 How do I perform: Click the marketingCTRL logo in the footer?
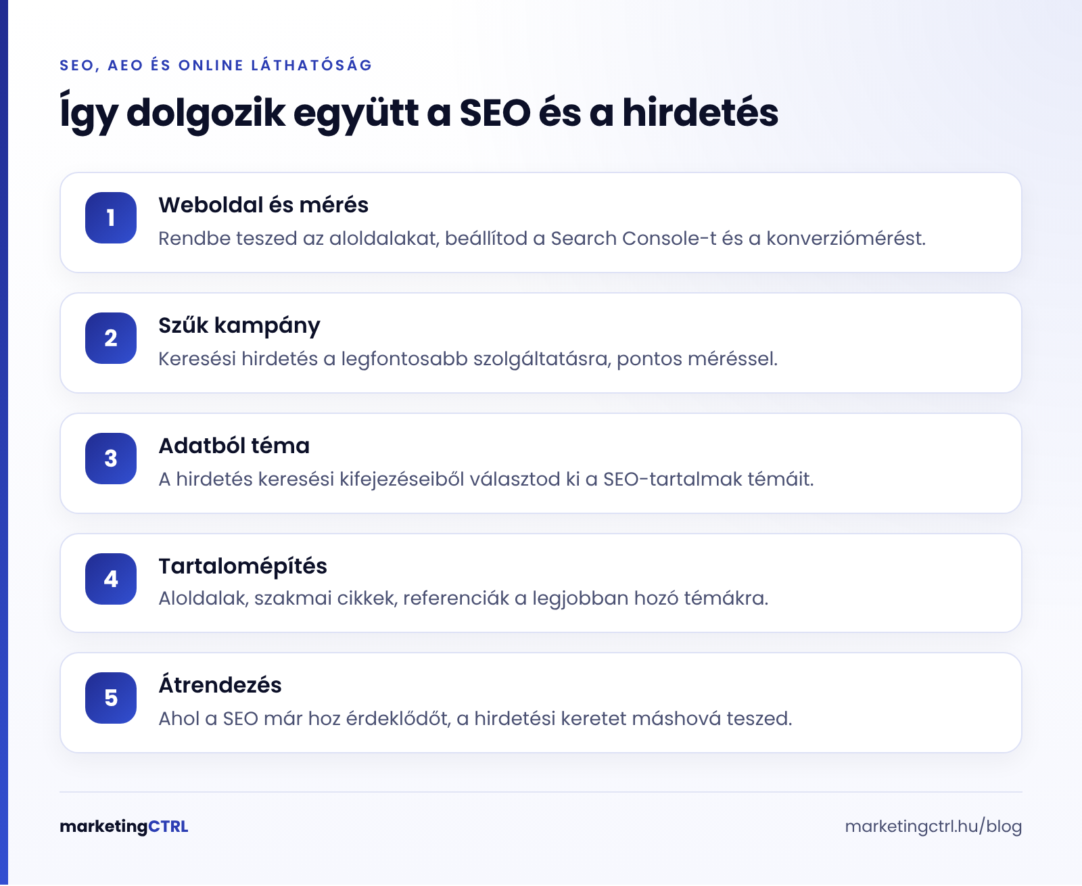click(124, 826)
